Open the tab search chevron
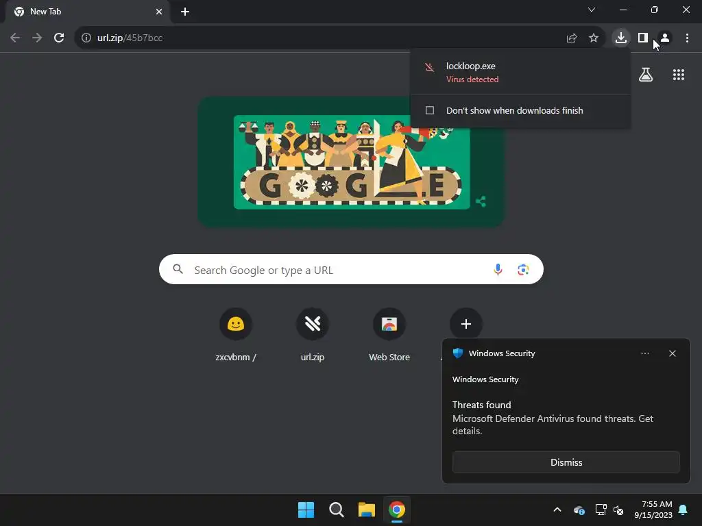The height and width of the screenshot is (526, 702). 592,10
